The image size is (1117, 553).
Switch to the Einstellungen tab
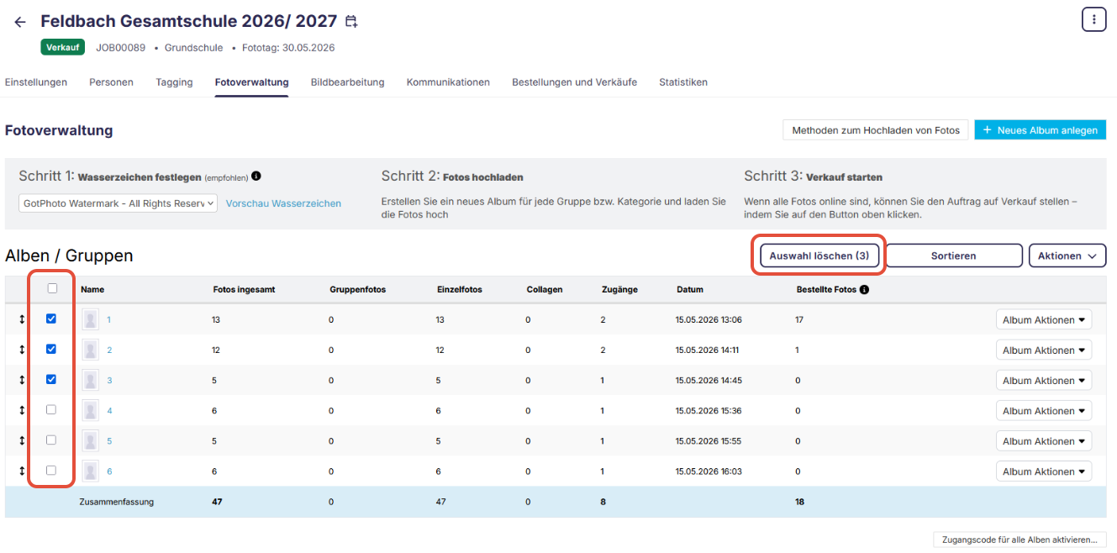click(x=36, y=82)
